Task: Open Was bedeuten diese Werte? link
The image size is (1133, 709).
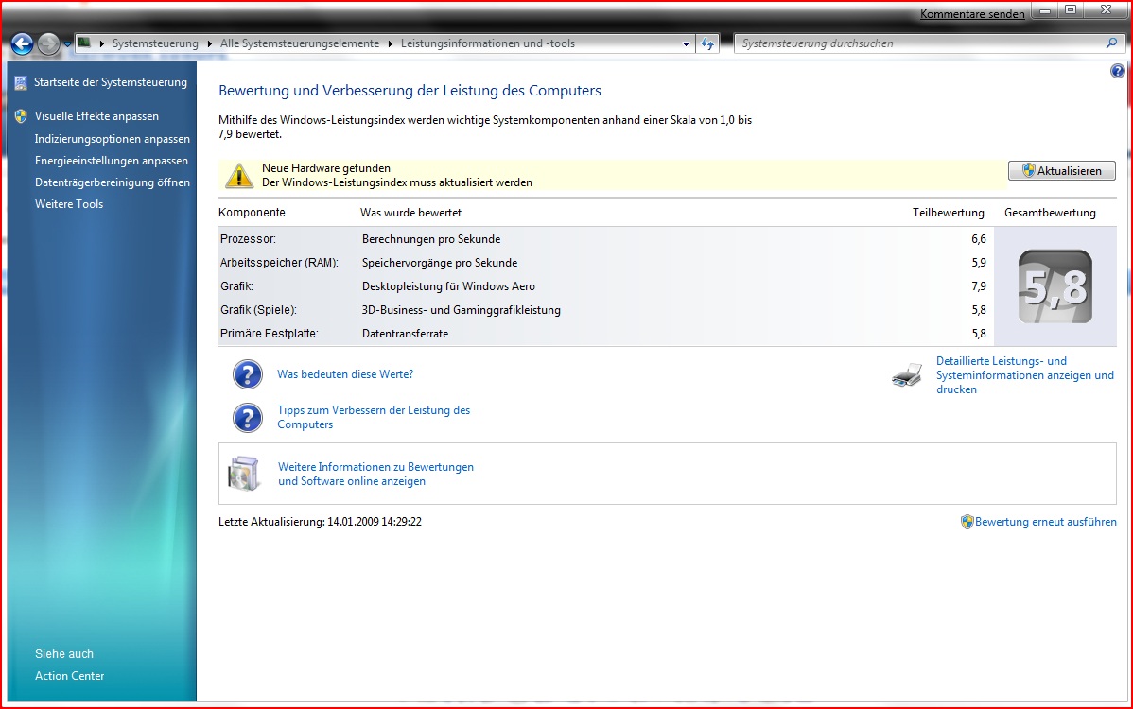Action: [x=345, y=374]
